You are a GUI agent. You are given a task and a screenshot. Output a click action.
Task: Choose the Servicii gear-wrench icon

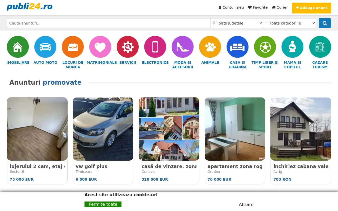coord(128,47)
